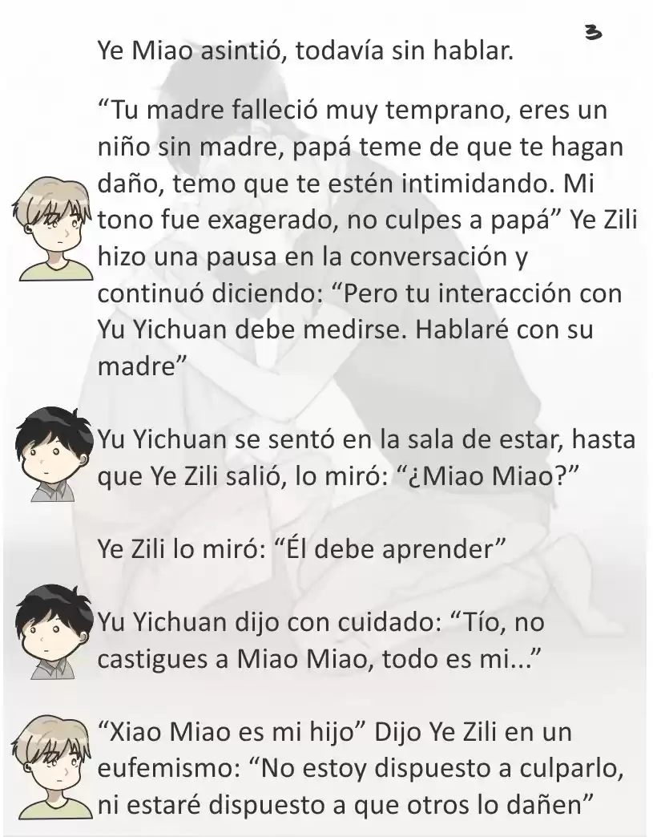Image resolution: width=653 pixels, height=837 pixels.
Task: Click the text 'castigues a Miao Miao, todo es mi...'
Action: (320, 659)
